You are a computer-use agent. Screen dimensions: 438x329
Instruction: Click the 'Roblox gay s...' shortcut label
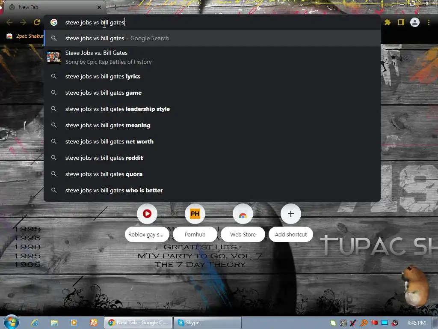147,234
